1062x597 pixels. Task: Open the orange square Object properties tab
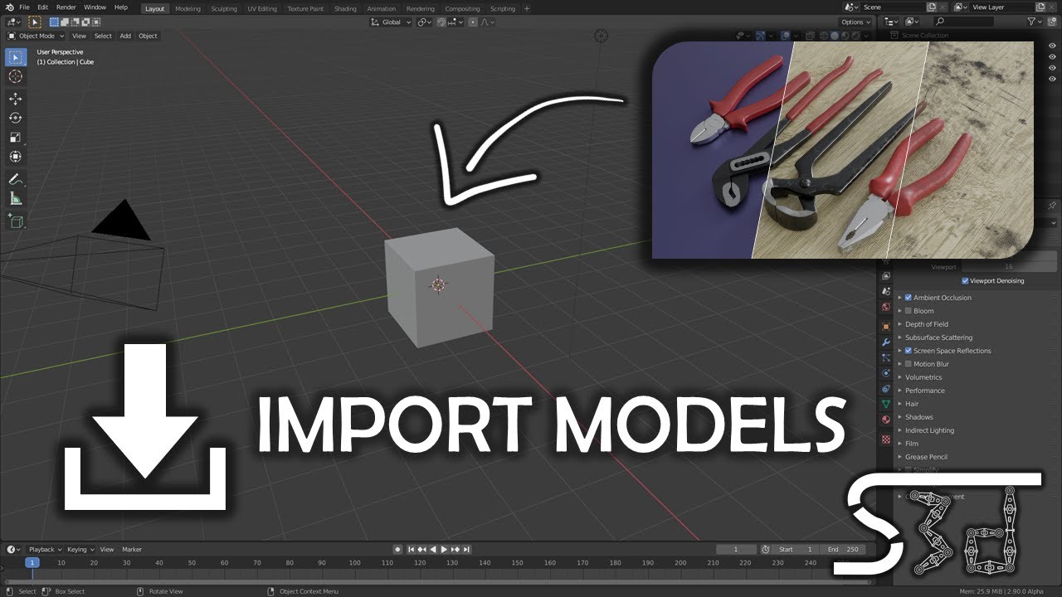coord(886,326)
